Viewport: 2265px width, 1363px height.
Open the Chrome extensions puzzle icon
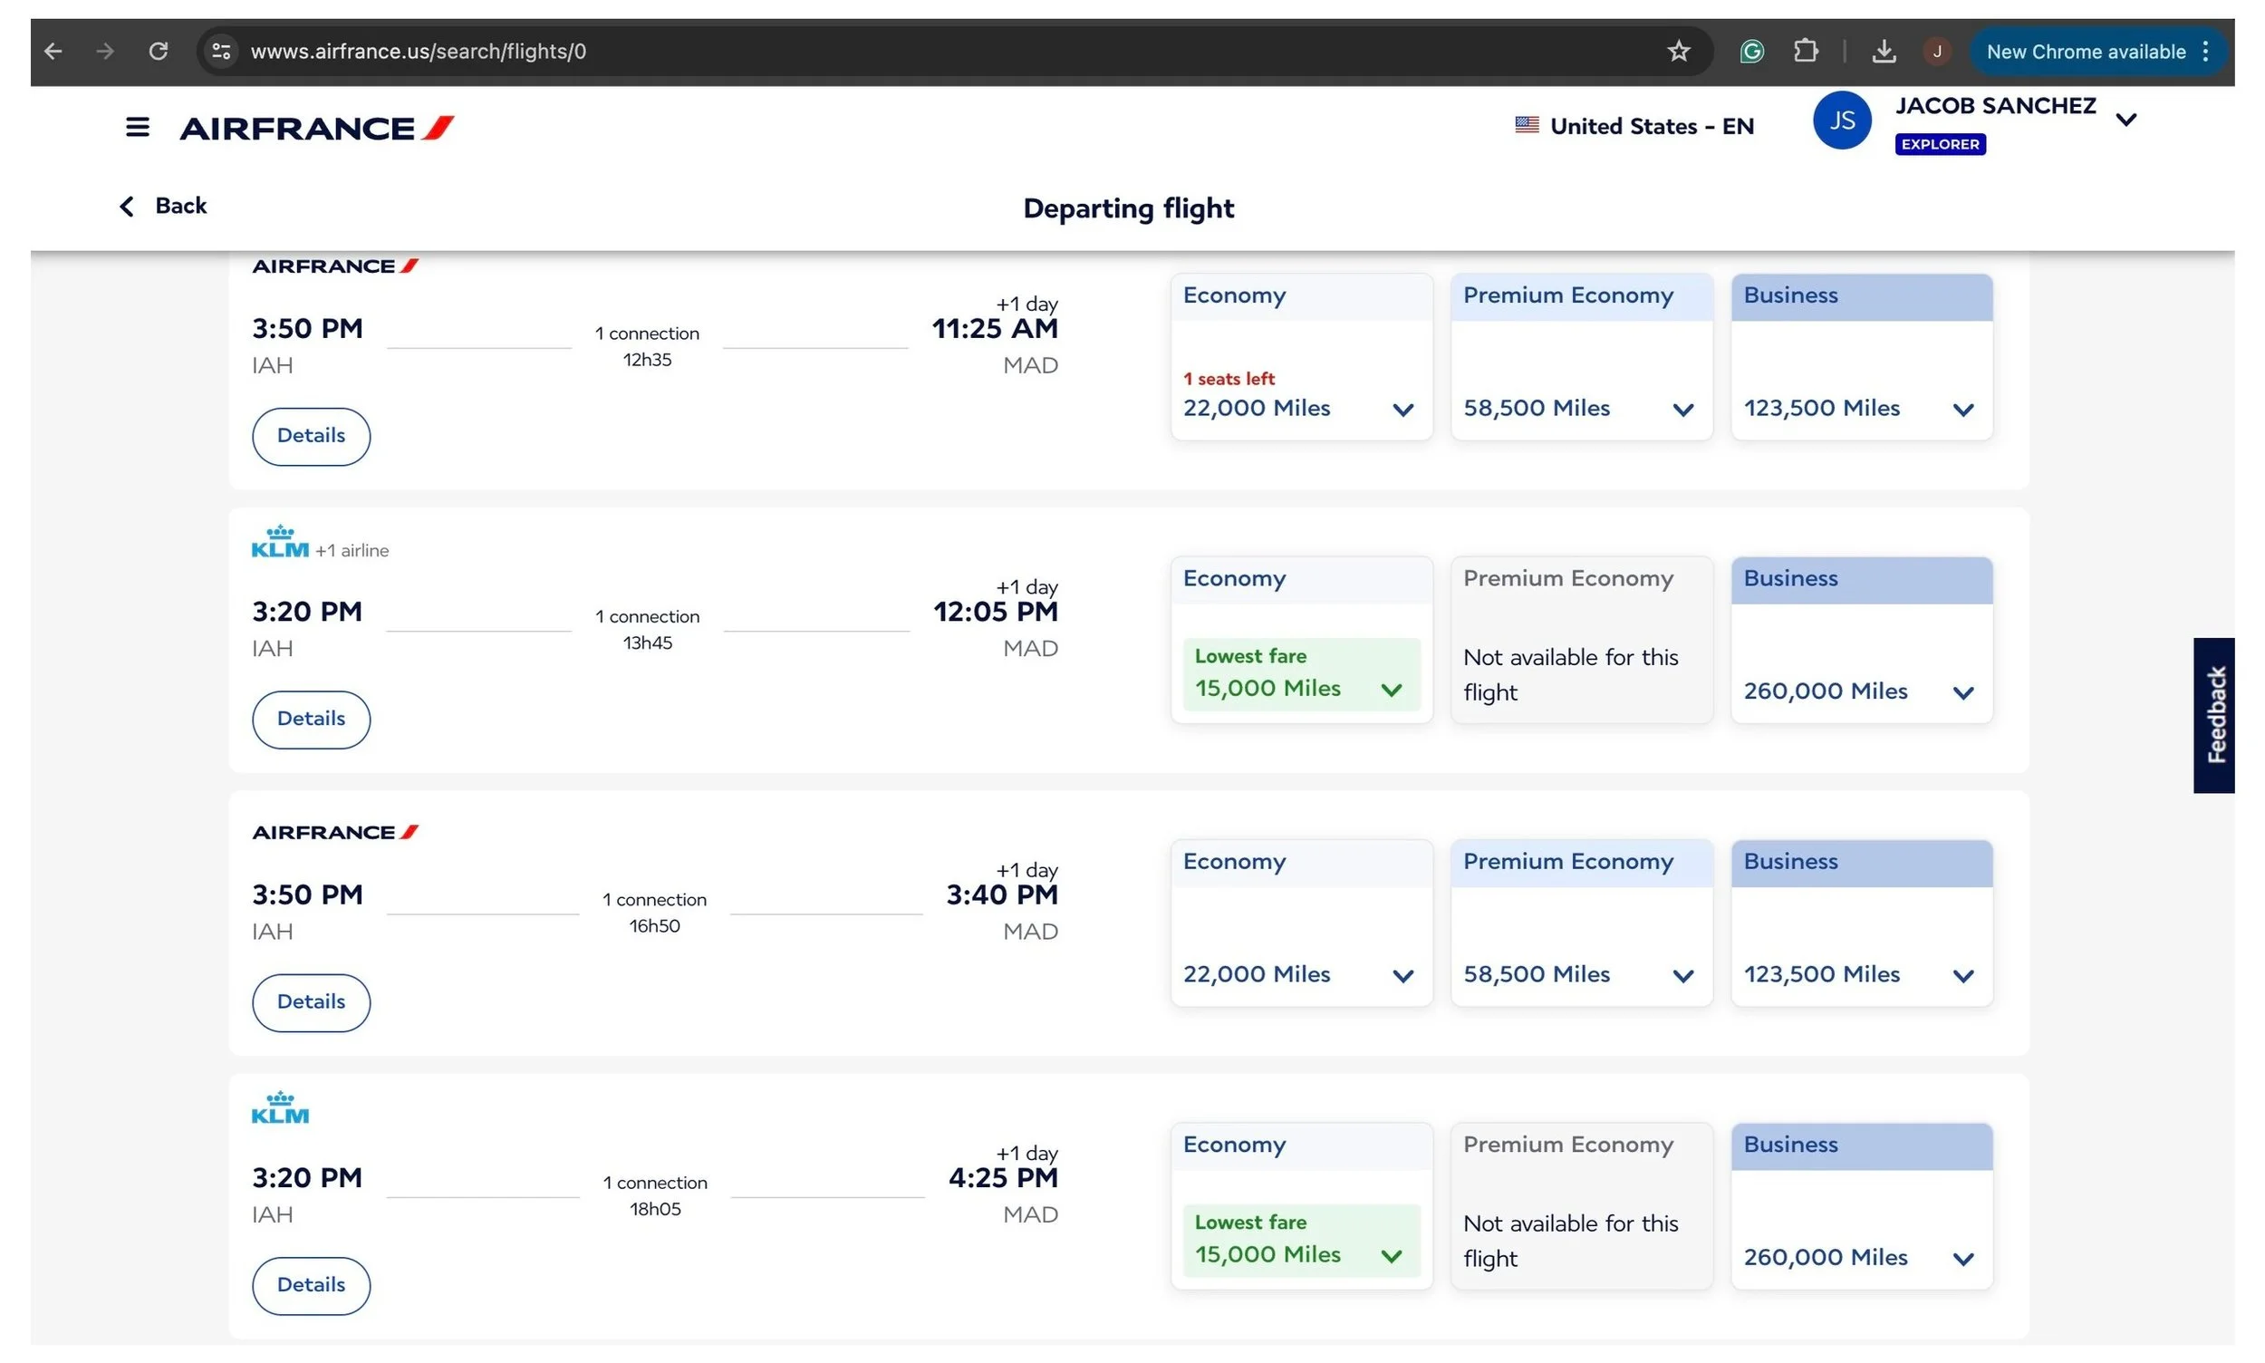[1805, 52]
